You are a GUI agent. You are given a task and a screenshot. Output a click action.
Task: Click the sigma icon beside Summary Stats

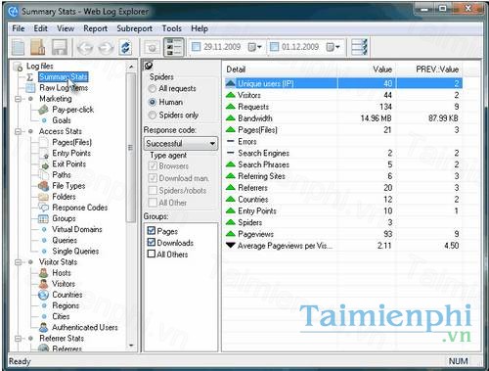coord(29,77)
